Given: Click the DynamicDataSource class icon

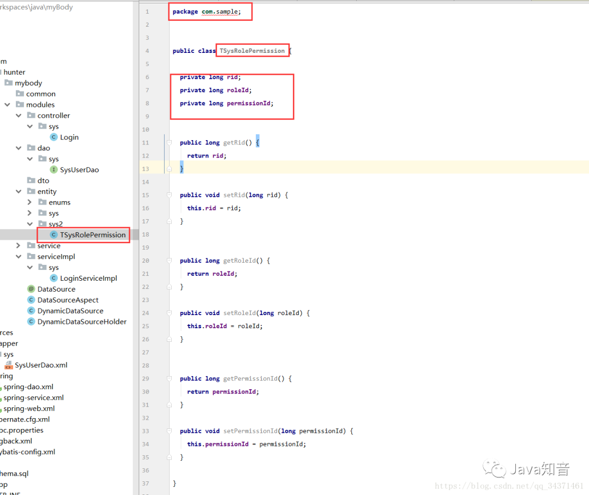Looking at the screenshot, I should [x=31, y=311].
